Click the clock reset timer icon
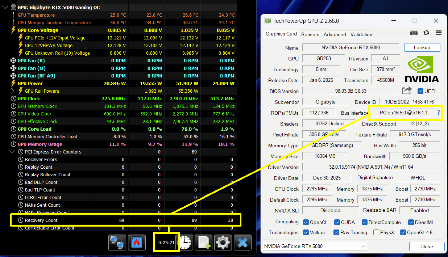Image resolution: width=448 pixels, height=257 pixels. (186, 242)
